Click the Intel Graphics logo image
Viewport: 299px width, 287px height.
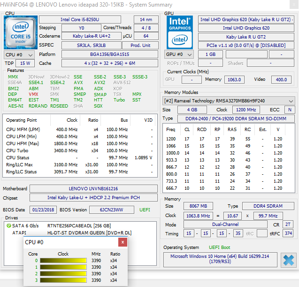pos(180,32)
